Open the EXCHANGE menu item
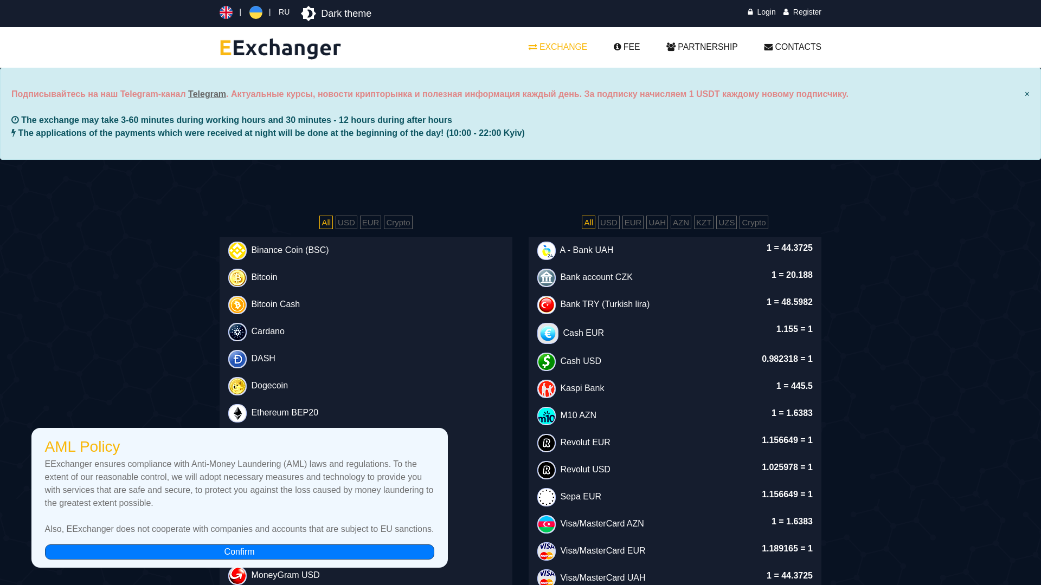 point(558,47)
